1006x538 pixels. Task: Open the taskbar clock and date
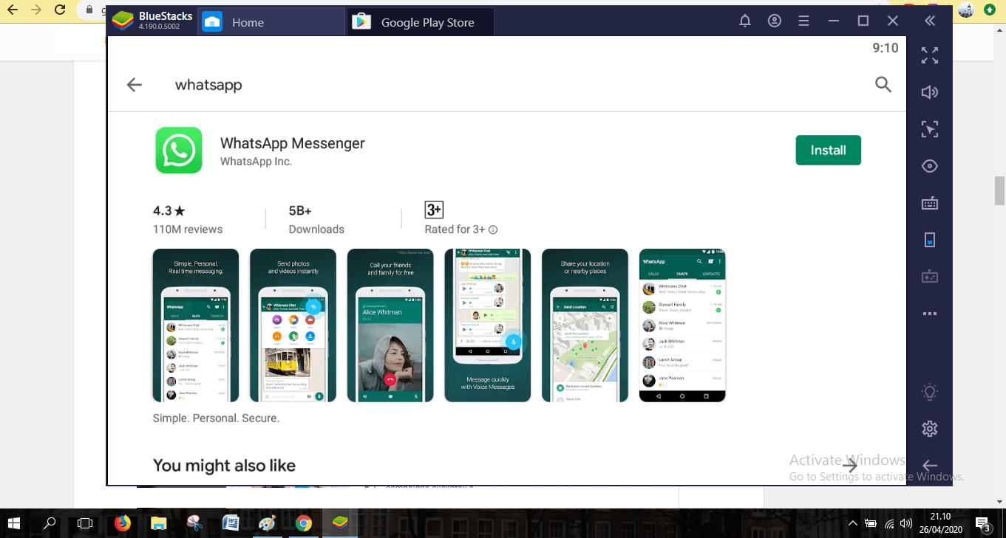tap(940, 523)
